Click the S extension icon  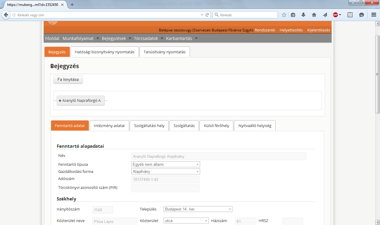350,15
